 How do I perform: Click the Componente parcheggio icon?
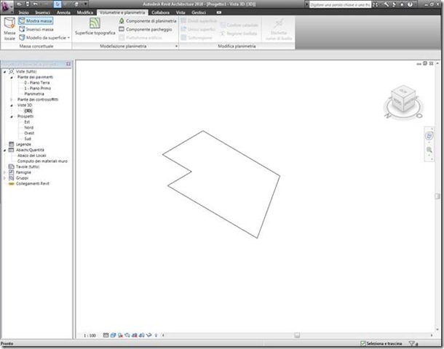(122, 29)
